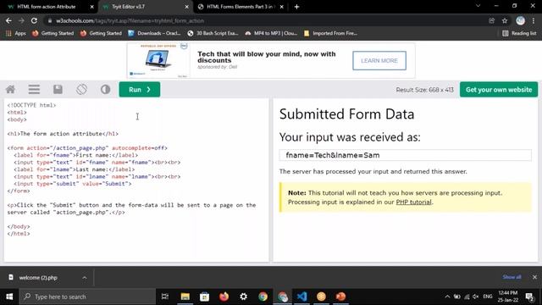Go forward in browser history

pyautogui.click(x=21, y=20)
